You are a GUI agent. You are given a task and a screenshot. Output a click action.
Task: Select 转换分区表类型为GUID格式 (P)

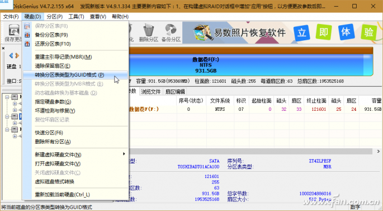75,75
